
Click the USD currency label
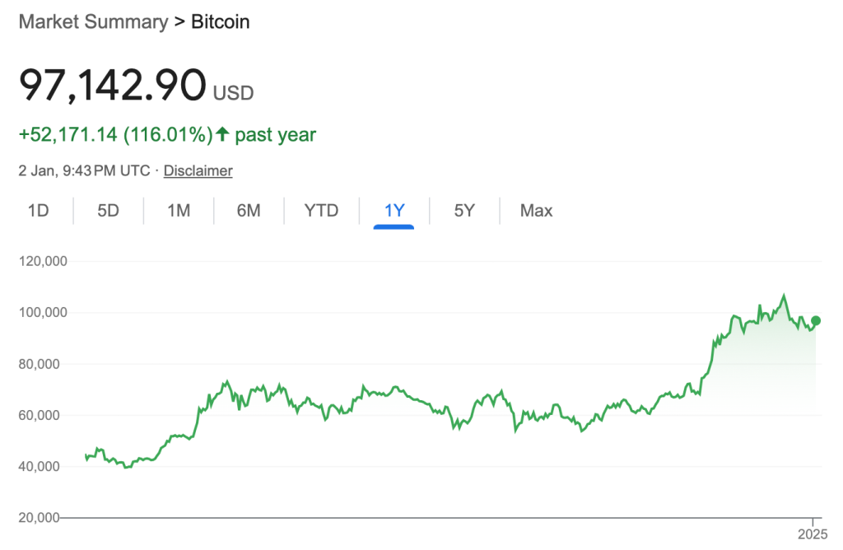click(x=234, y=92)
